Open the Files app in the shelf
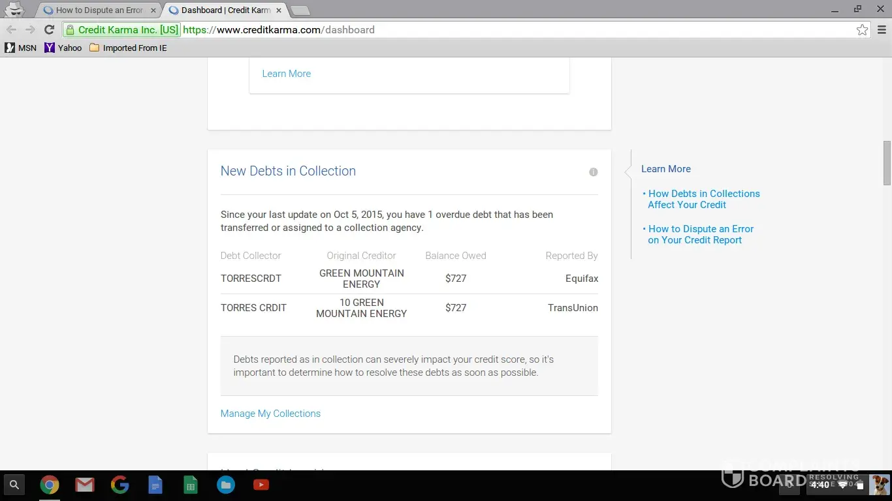Viewport: 892px width, 501px height. point(226,485)
